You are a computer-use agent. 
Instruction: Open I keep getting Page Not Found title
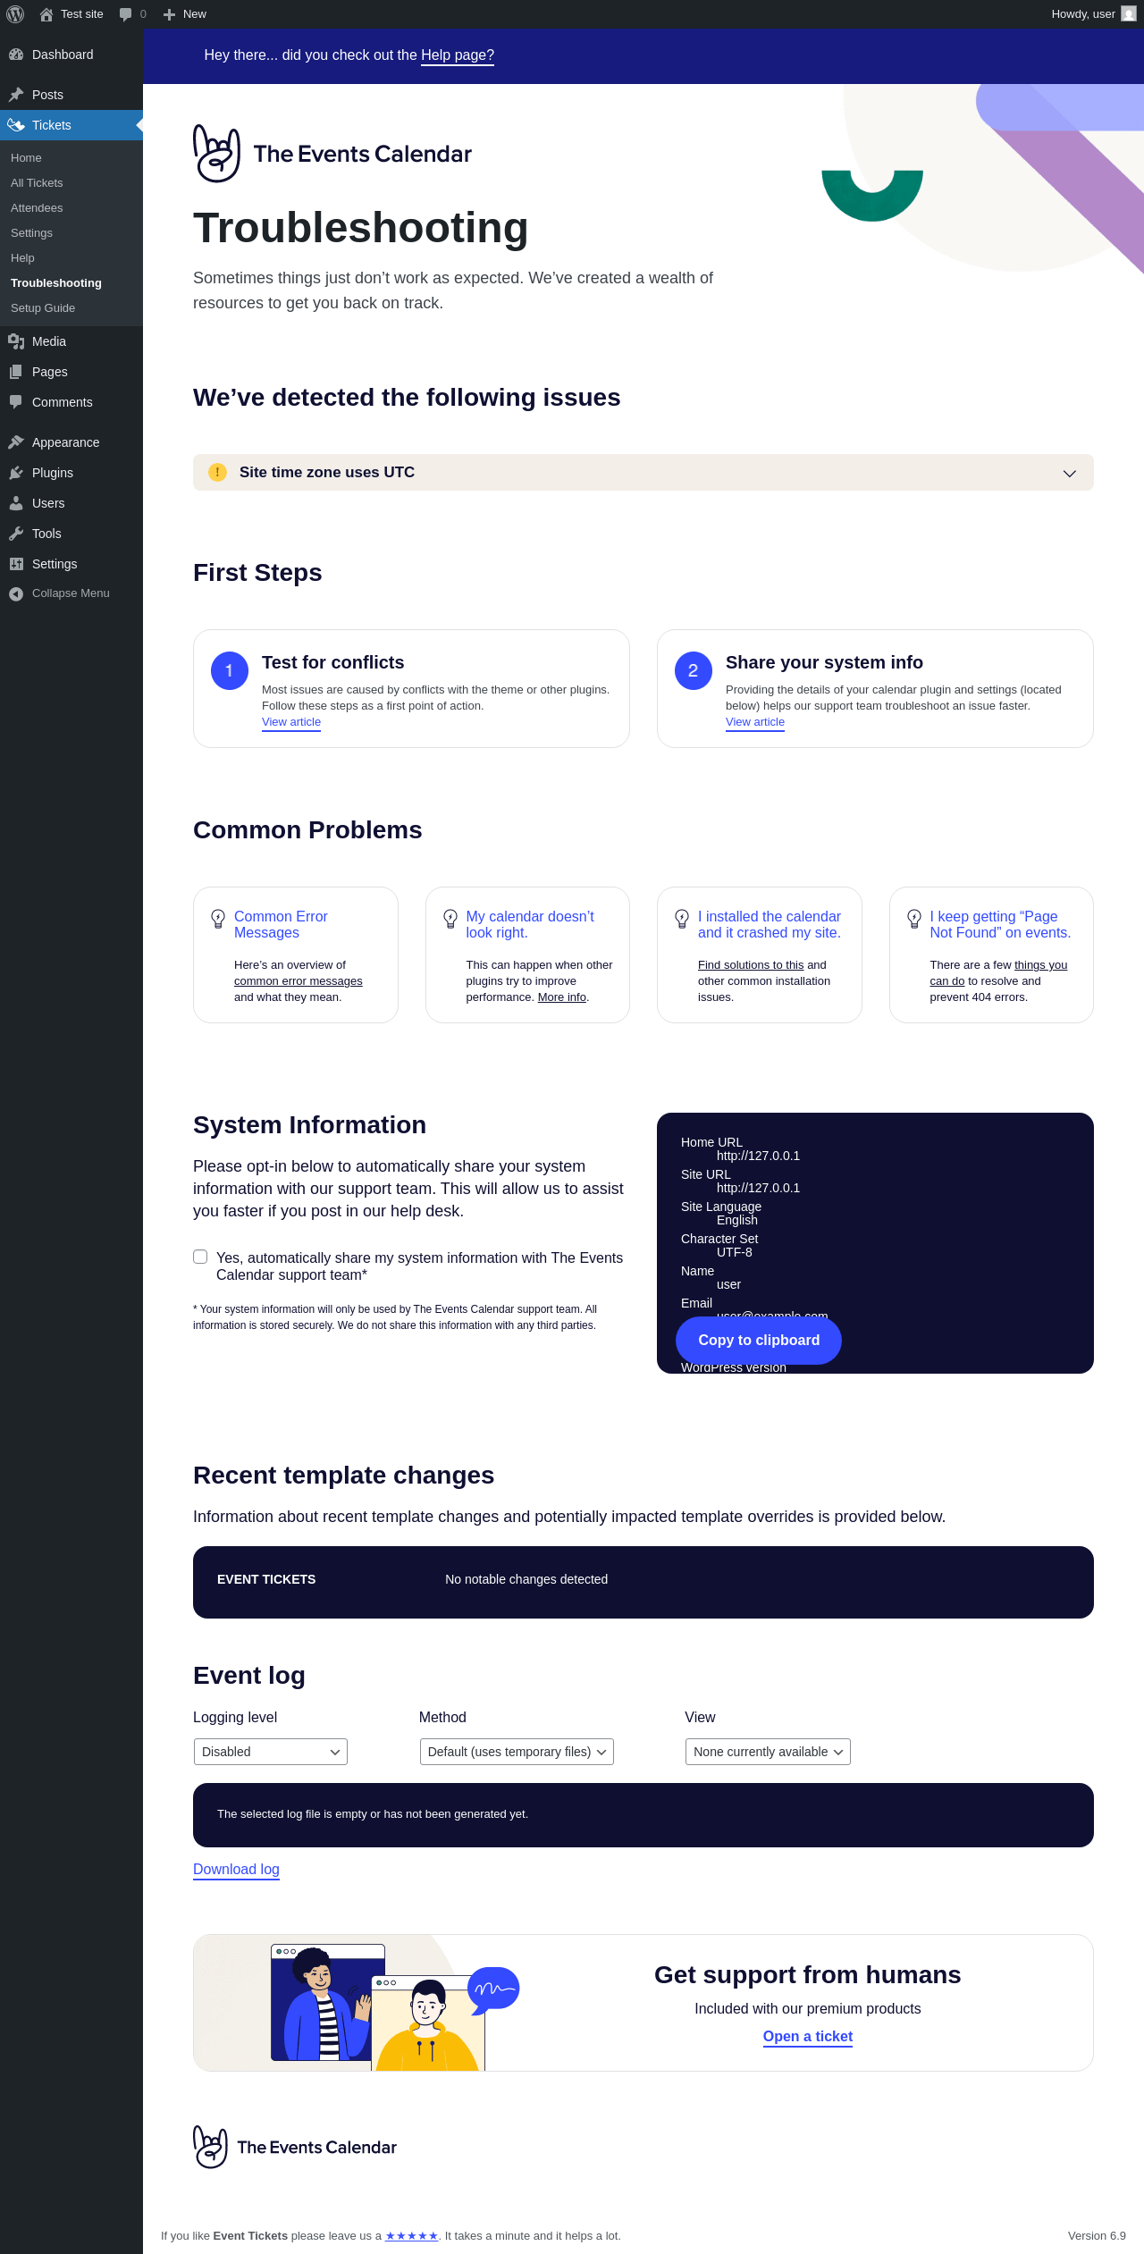tap(1000, 925)
